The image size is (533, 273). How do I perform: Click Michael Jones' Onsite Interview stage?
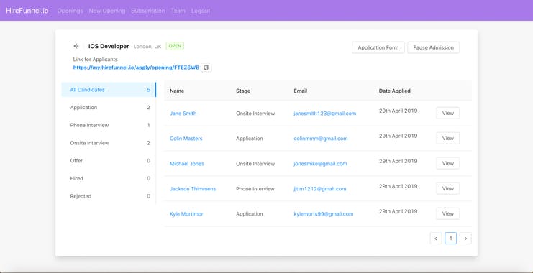coord(255,164)
